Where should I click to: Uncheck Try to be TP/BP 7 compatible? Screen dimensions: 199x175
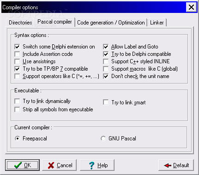point(17,69)
